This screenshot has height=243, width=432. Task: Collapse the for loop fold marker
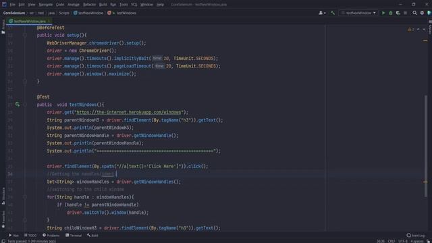click(25, 197)
